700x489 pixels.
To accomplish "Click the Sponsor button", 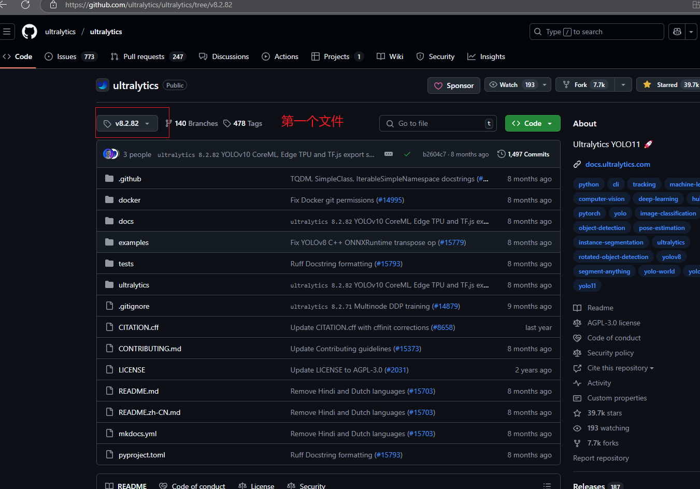I will [454, 85].
